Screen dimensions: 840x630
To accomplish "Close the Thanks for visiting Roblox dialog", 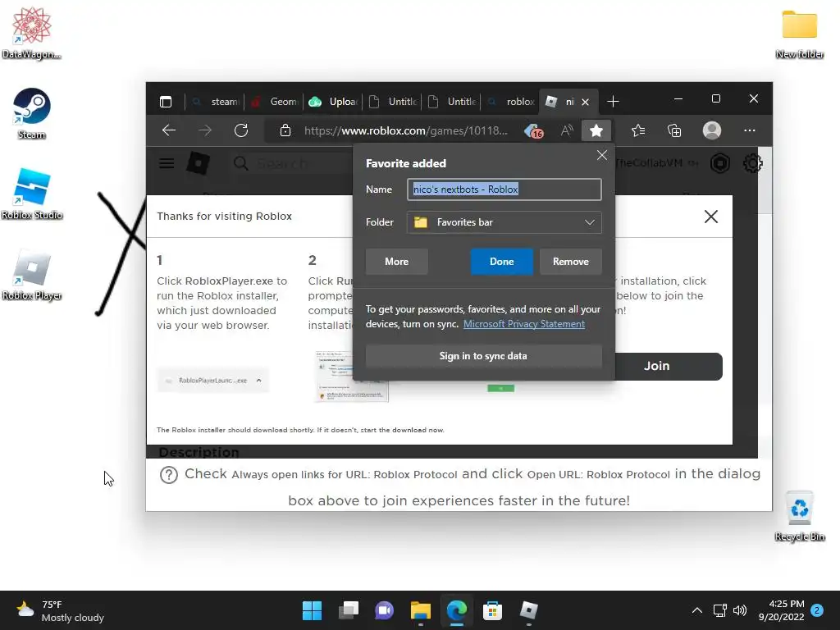I will tap(711, 217).
